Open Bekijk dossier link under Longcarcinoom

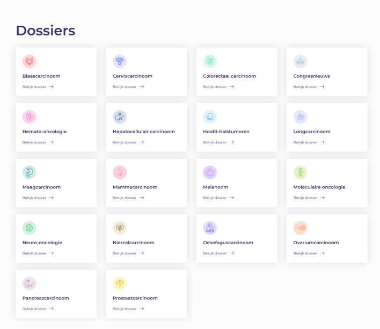309,142
